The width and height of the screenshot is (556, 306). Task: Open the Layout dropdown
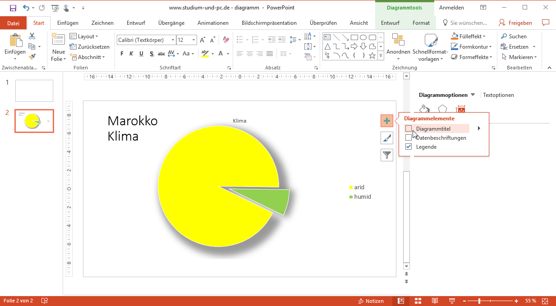[x=84, y=36]
